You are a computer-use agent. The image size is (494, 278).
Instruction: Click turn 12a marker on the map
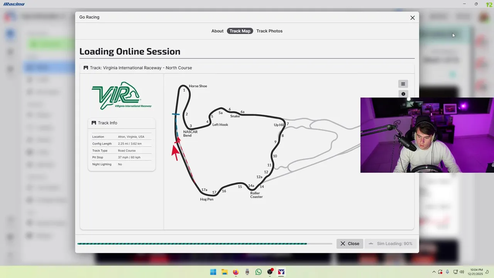click(259, 177)
